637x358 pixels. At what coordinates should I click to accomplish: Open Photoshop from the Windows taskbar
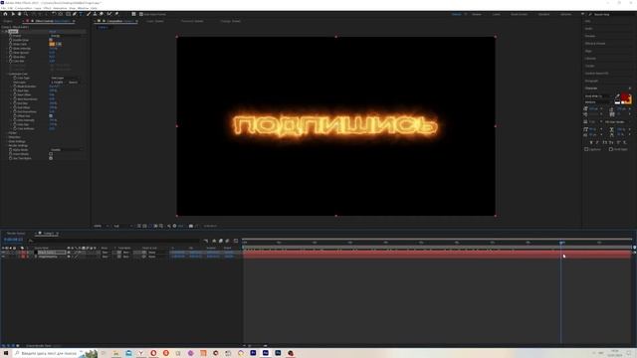point(278,353)
